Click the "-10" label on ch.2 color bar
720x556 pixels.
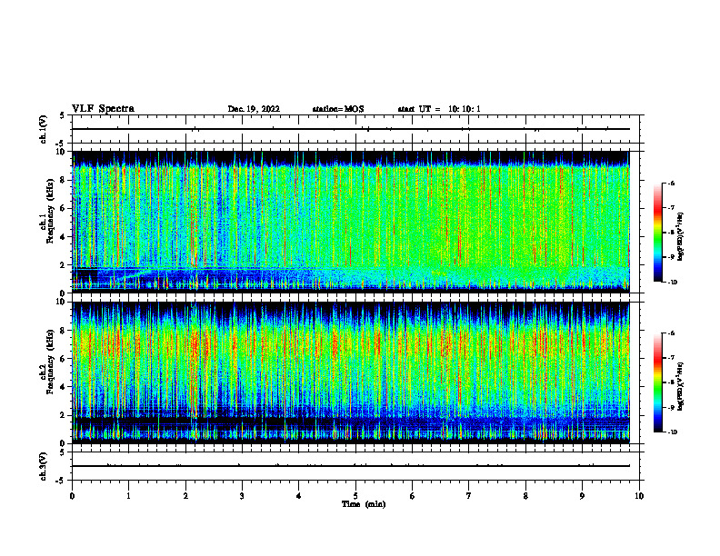(x=673, y=432)
